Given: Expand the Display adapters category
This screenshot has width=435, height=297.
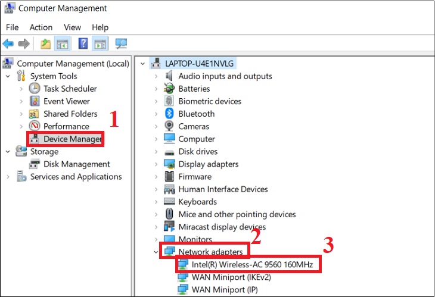Looking at the screenshot, I should point(156,164).
